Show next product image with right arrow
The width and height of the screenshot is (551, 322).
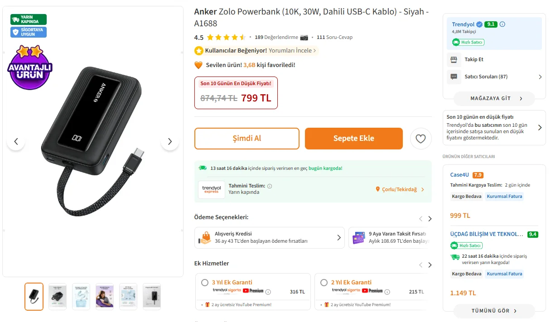point(169,142)
